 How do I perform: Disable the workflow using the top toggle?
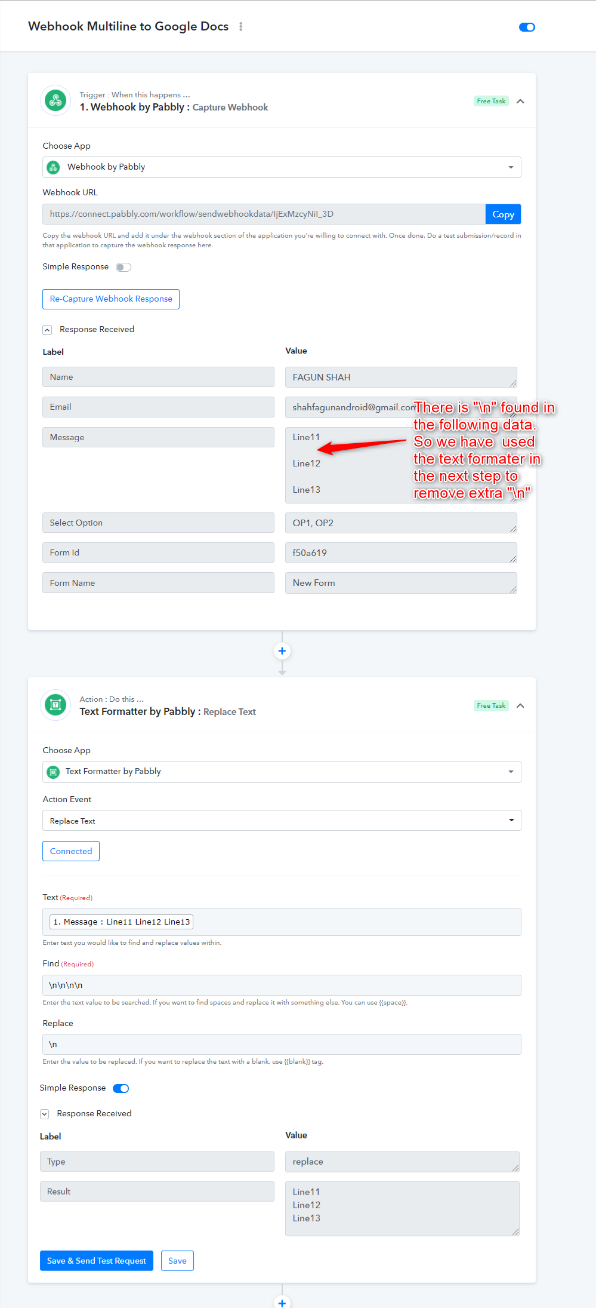tap(527, 27)
